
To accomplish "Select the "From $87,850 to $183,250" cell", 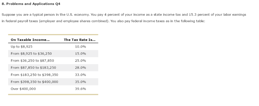I will pos(33,68).
